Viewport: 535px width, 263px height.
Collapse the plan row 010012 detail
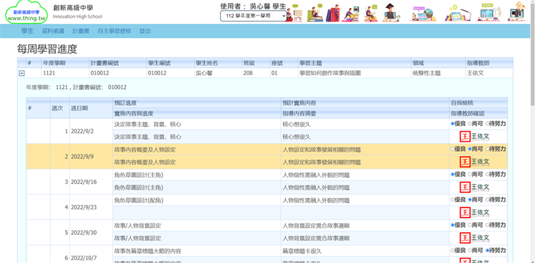(21, 73)
